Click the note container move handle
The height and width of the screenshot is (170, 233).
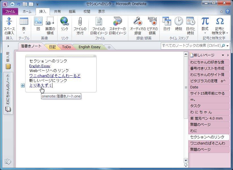pyautogui.click(x=23, y=85)
